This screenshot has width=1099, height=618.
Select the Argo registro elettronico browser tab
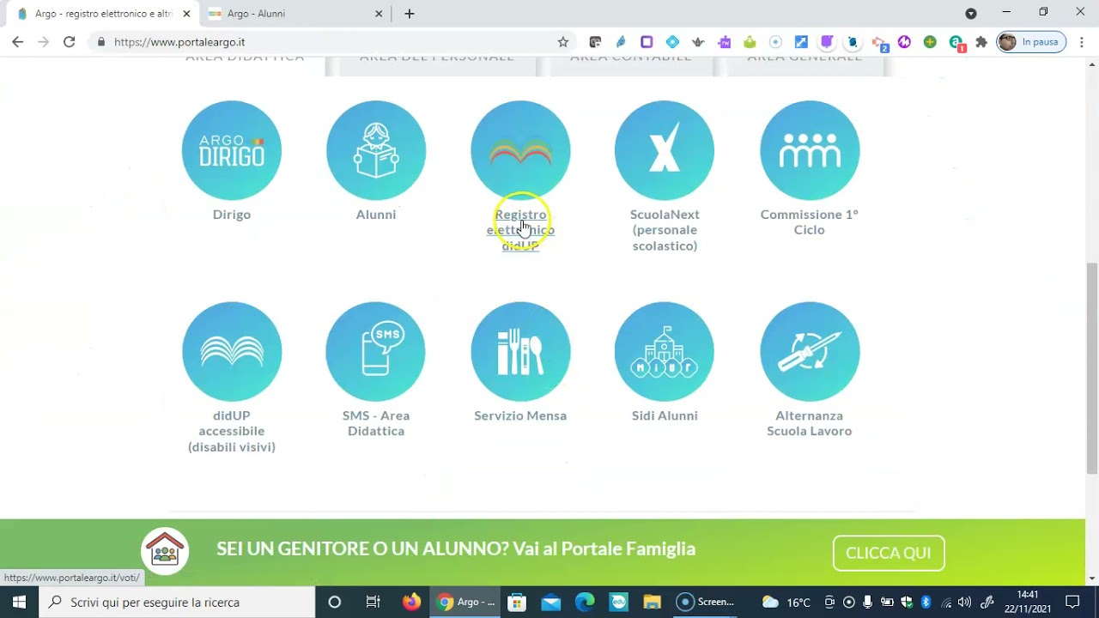coord(103,14)
